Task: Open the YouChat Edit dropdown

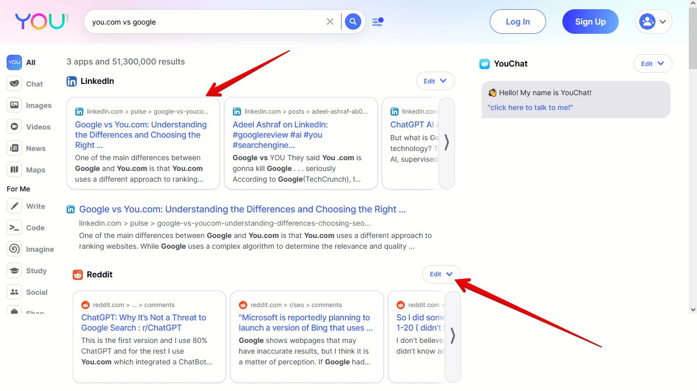Action: (652, 63)
